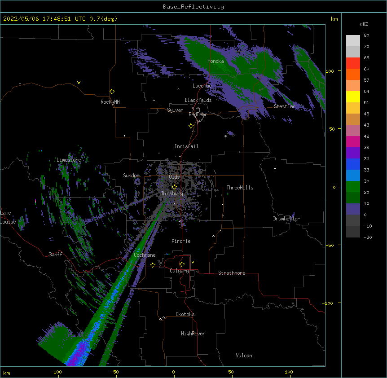387x378 pixels.
Task: Click the Vulcan label
Action: (x=244, y=356)
